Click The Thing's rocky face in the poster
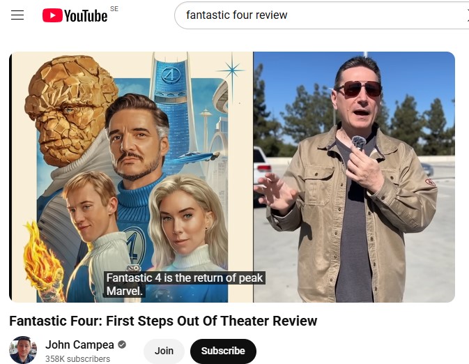The image size is (469, 364). (69, 109)
